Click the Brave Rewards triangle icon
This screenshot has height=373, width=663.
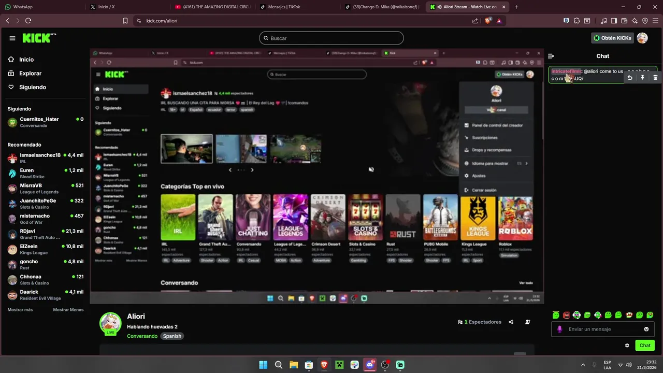pos(499,21)
